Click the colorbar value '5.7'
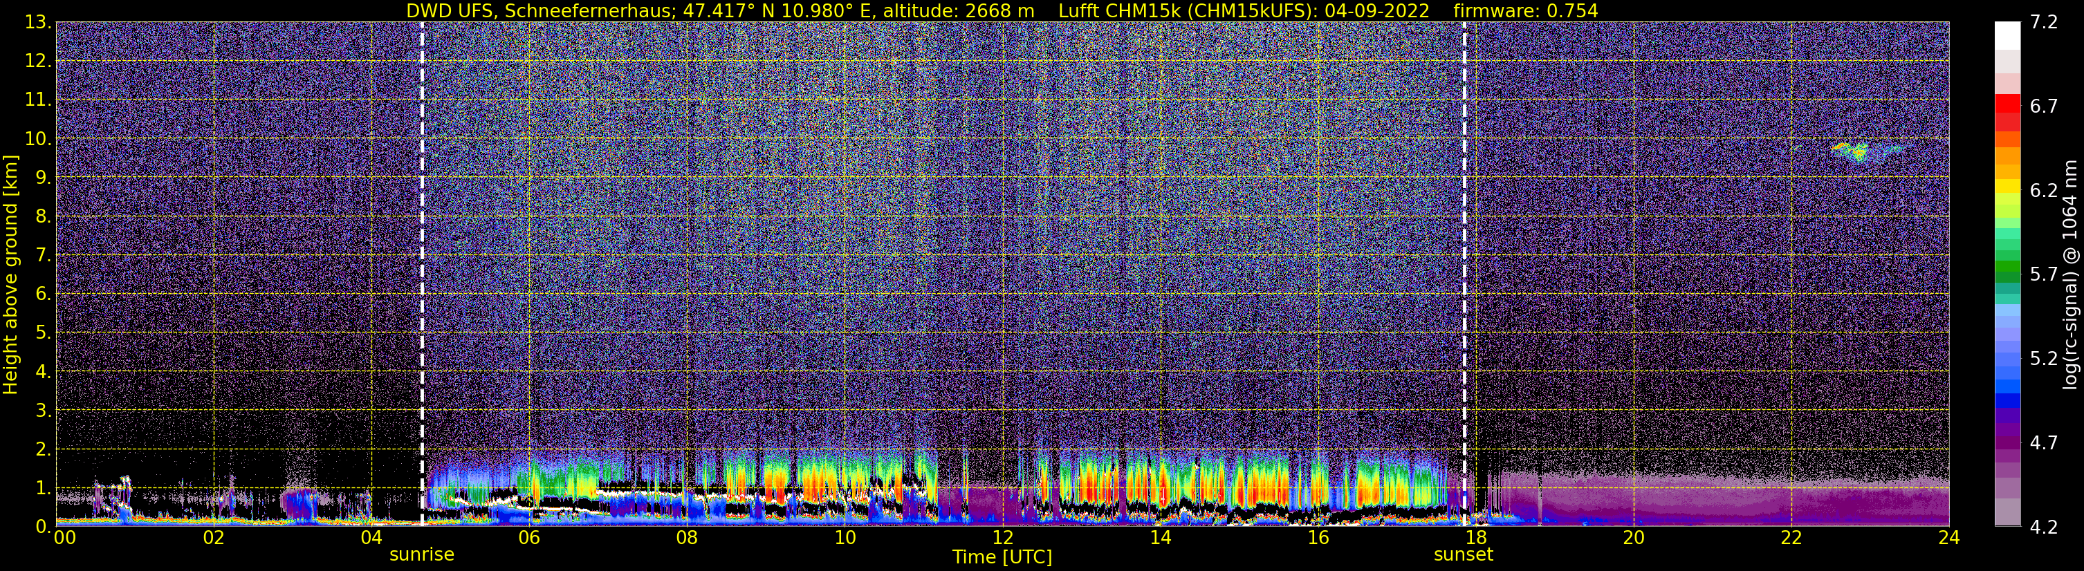This screenshot has height=571, width=2084. click(2044, 275)
